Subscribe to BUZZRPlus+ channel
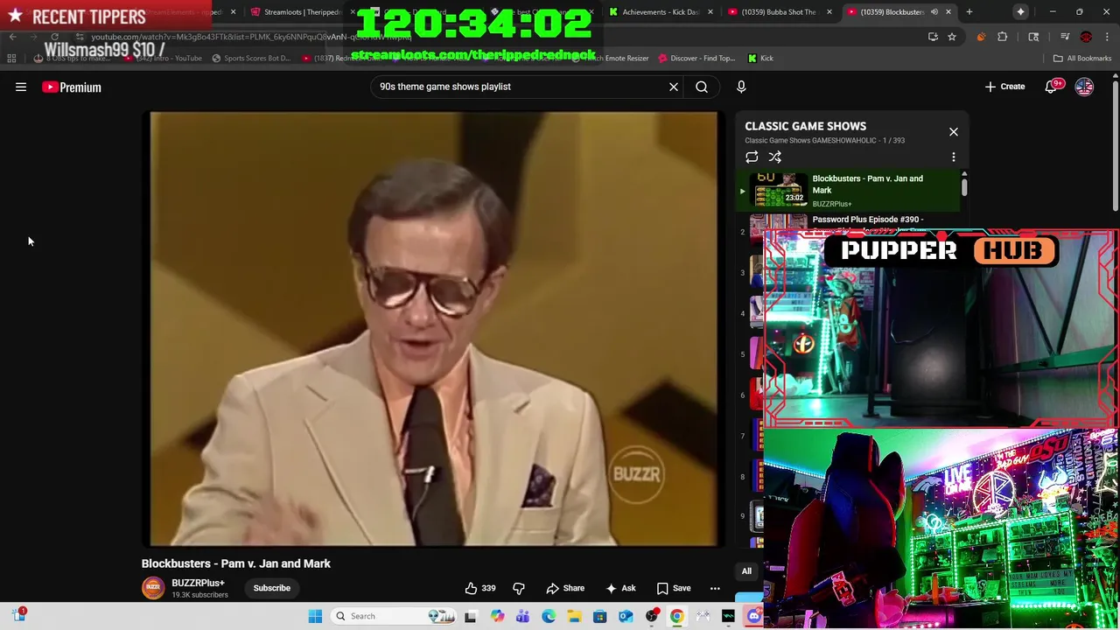Image resolution: width=1120 pixels, height=630 pixels. [x=272, y=588]
